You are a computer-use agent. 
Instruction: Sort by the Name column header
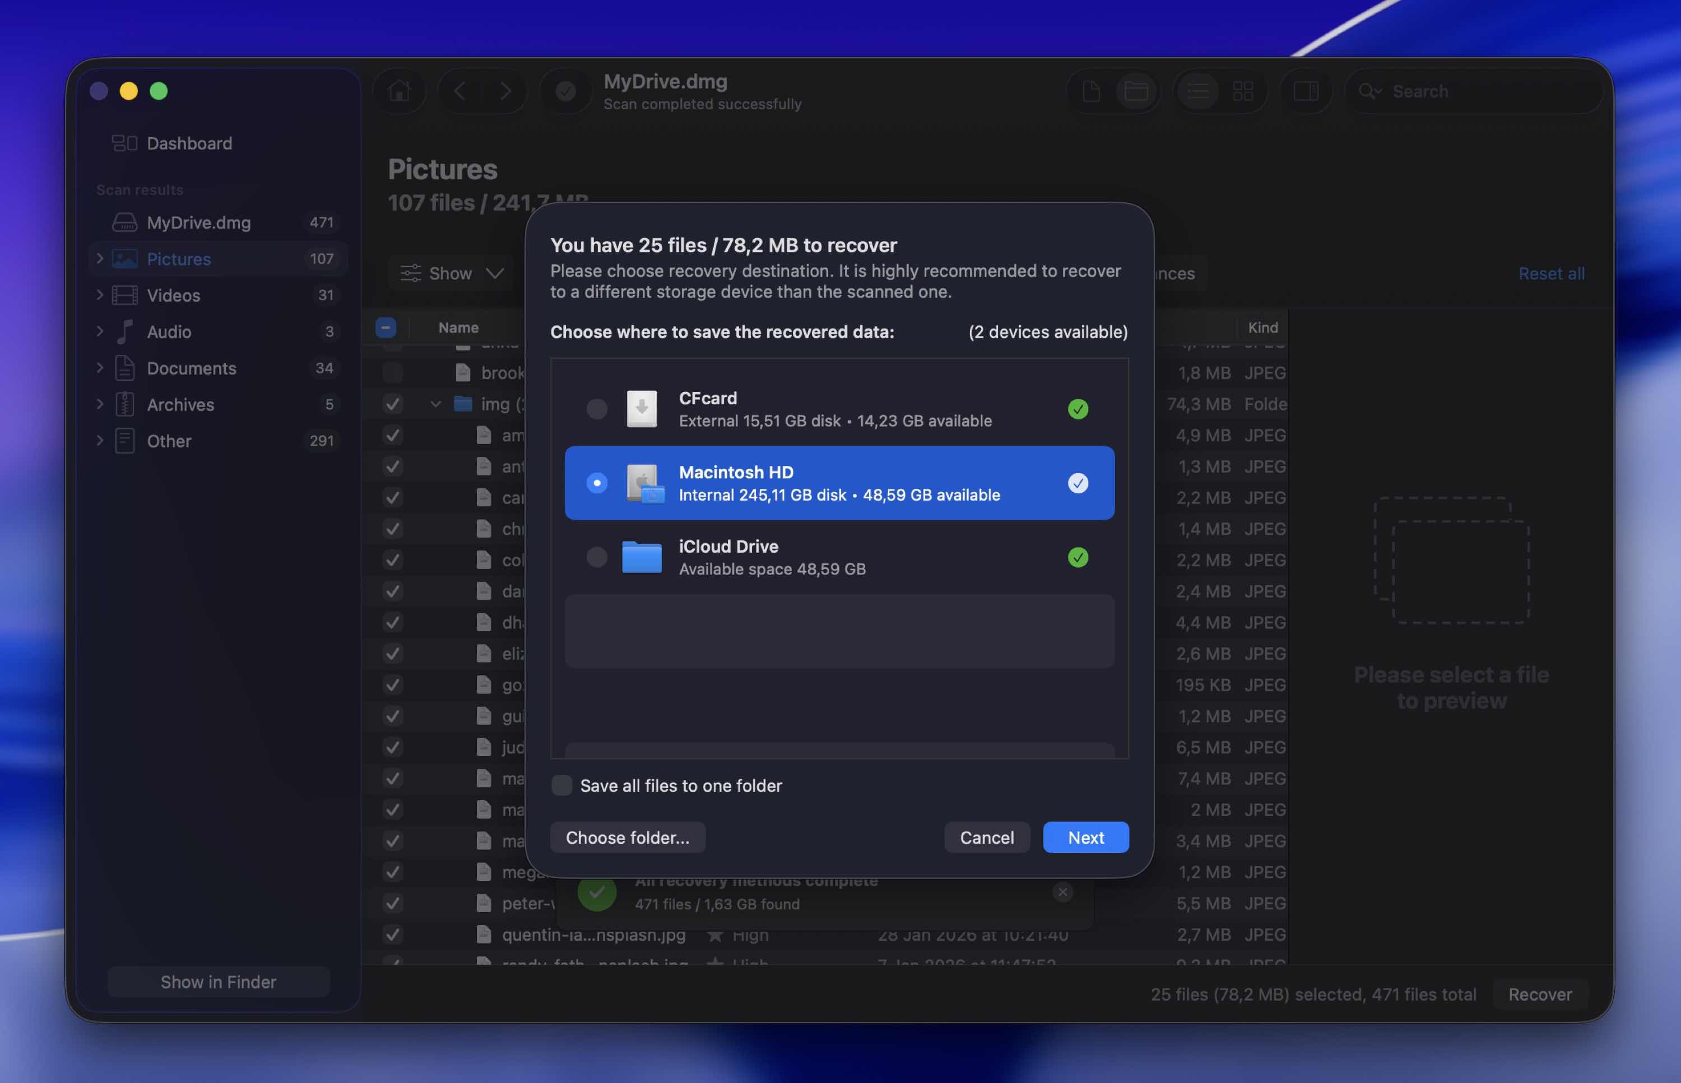point(458,328)
